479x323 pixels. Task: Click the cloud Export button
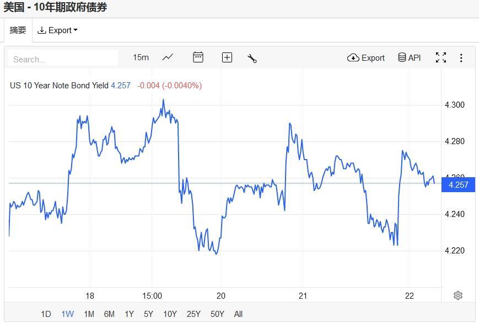pos(366,57)
